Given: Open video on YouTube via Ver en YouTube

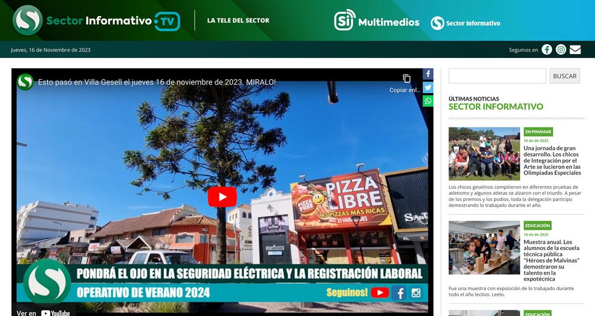Looking at the screenshot, I should (x=43, y=313).
